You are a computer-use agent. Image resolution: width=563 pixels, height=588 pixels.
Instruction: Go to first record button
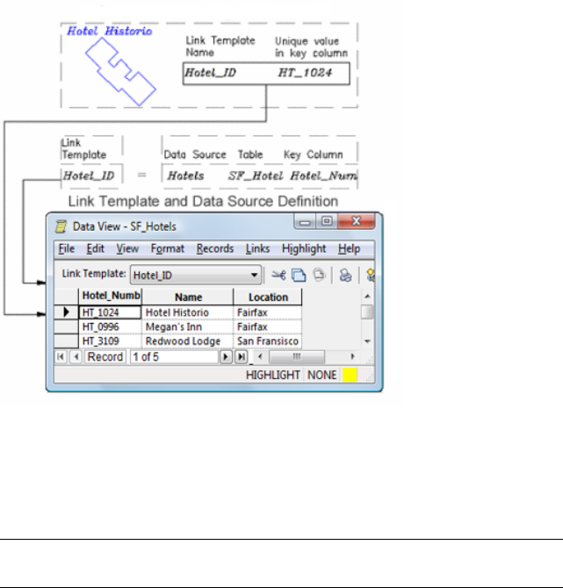point(61,356)
